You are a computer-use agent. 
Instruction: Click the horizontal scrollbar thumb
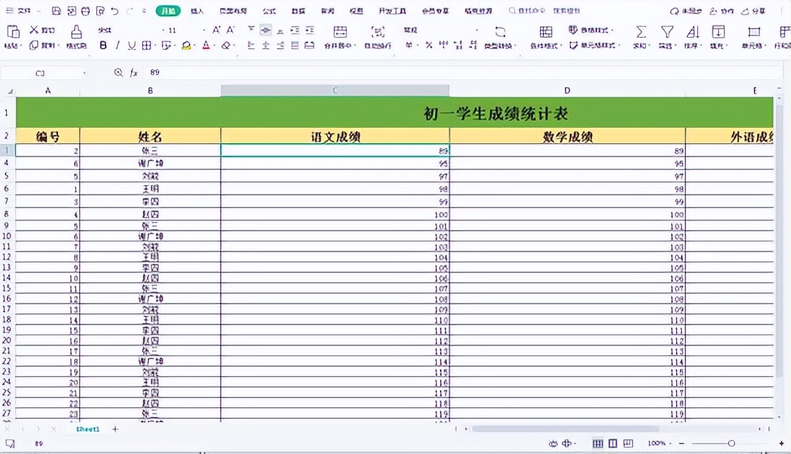(565, 428)
